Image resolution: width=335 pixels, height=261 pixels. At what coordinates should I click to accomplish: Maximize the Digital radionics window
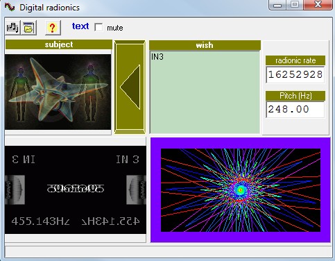[295, 4]
